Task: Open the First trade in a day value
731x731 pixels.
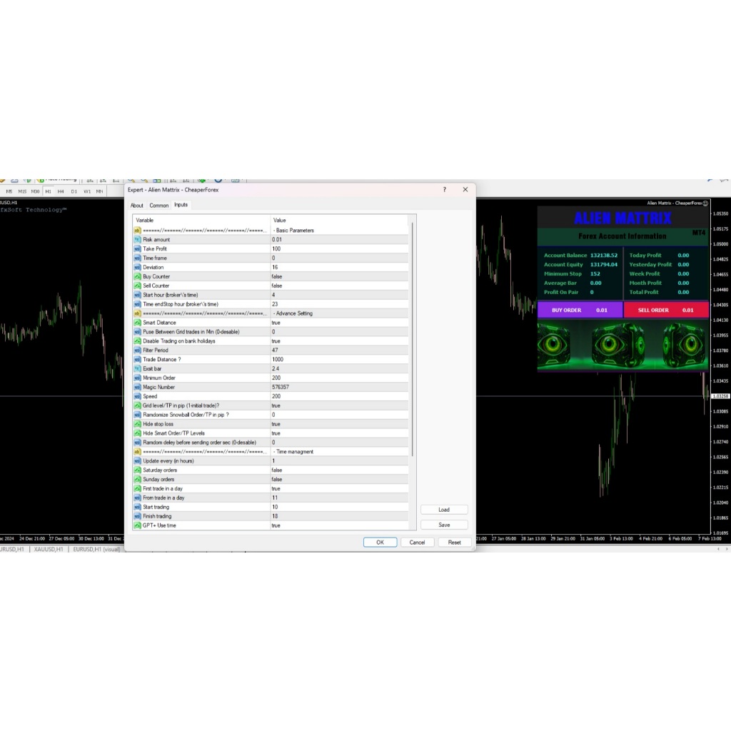Action: coord(339,488)
